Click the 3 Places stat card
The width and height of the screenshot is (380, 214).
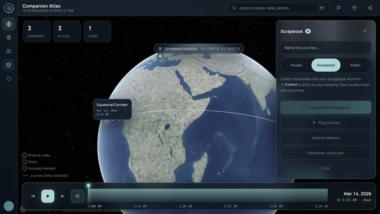click(x=67, y=31)
